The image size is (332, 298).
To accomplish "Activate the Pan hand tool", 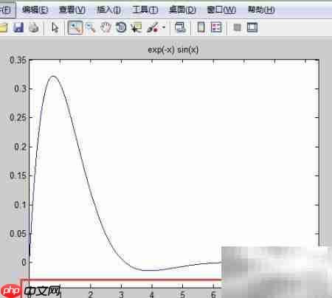I will click(x=106, y=27).
